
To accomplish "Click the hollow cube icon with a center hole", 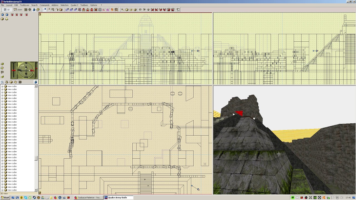I will click(131, 9).
